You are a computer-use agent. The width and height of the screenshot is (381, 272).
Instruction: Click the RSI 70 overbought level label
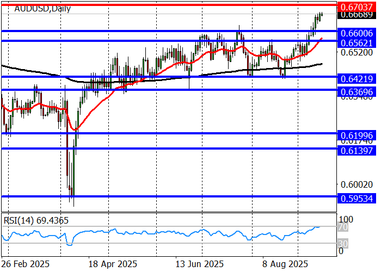343,227
